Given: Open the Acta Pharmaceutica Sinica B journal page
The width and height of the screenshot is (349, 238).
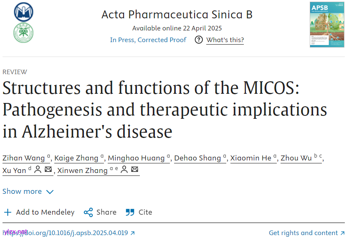Looking at the screenshot, I should 177,15.
